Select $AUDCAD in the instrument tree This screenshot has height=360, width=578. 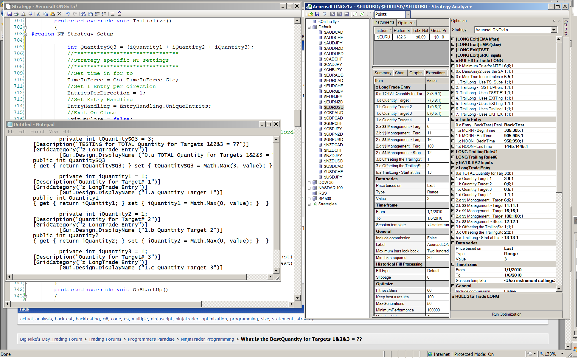pos(333,32)
